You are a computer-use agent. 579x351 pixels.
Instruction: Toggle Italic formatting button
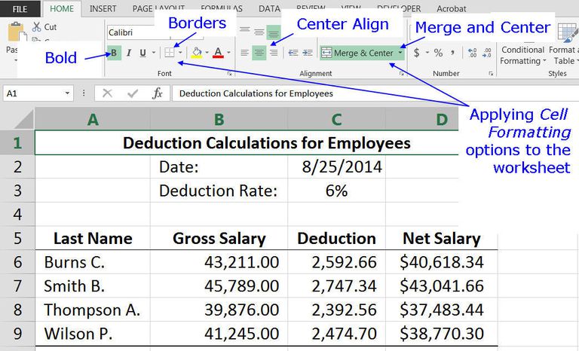(x=128, y=53)
